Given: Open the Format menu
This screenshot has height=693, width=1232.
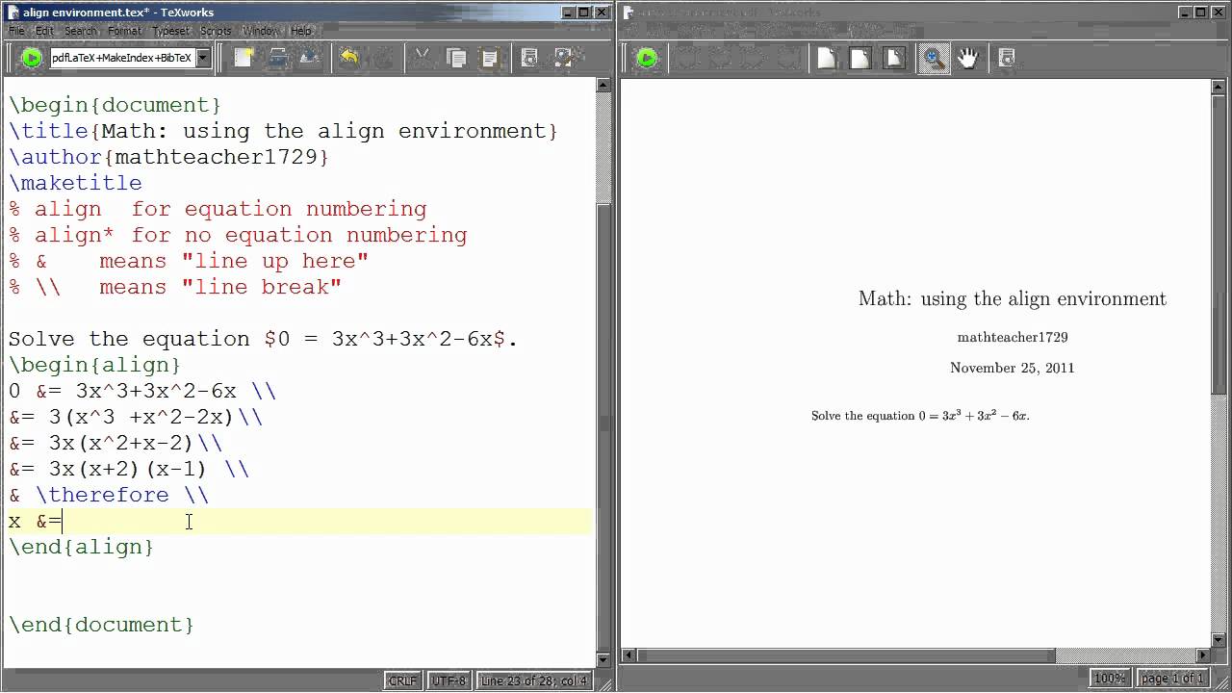Looking at the screenshot, I should coord(124,31).
